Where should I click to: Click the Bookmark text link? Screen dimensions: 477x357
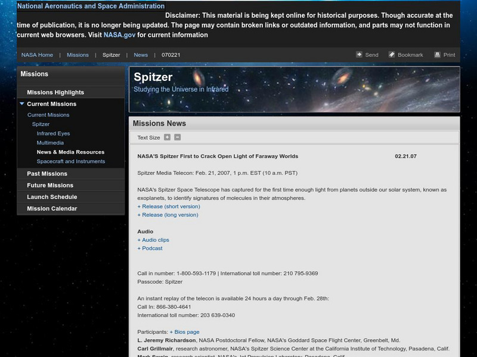[410, 55]
